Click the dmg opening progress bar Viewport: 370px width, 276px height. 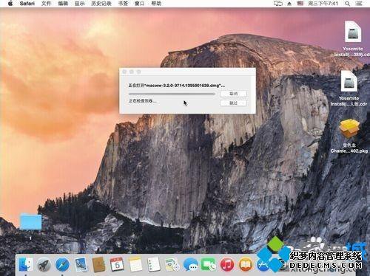click(x=172, y=94)
